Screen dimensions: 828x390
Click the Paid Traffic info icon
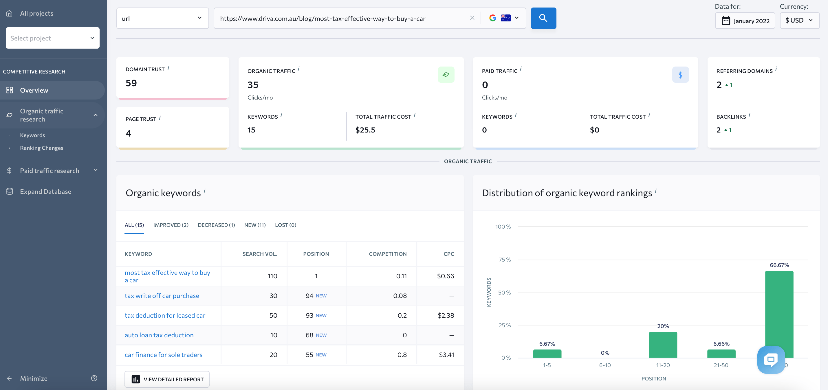(x=521, y=69)
